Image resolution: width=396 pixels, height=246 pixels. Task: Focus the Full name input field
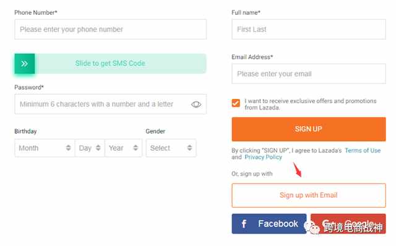tap(309, 29)
